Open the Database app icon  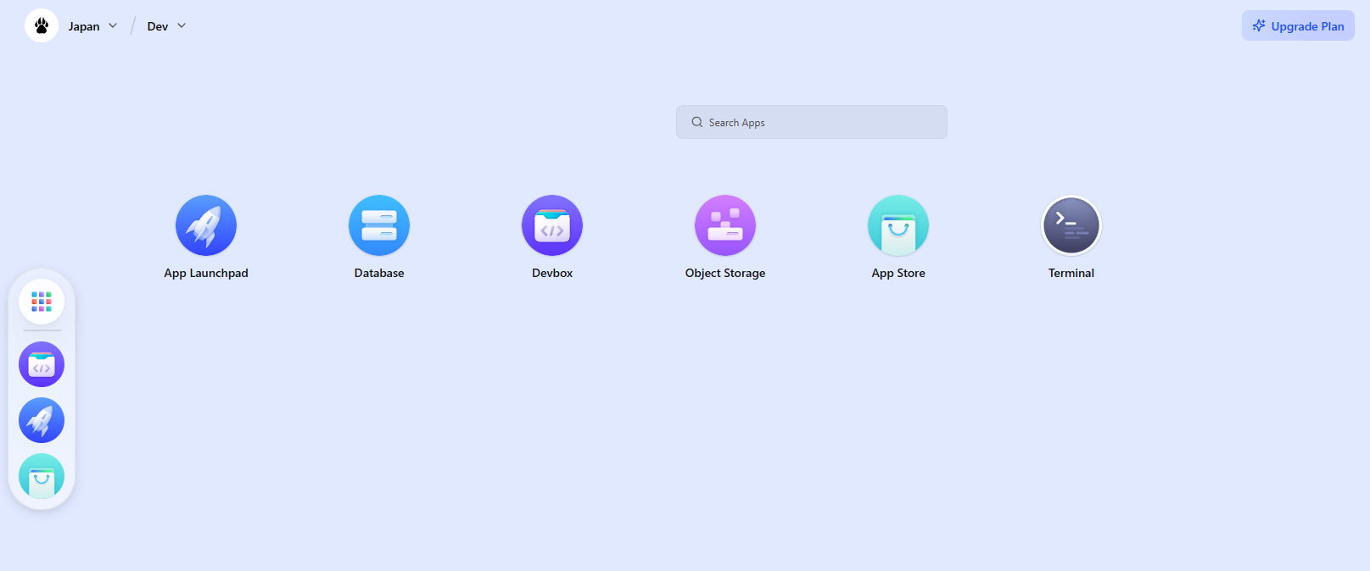[x=379, y=225]
